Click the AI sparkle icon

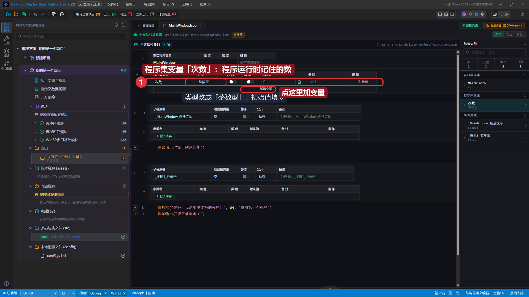tap(507, 14)
